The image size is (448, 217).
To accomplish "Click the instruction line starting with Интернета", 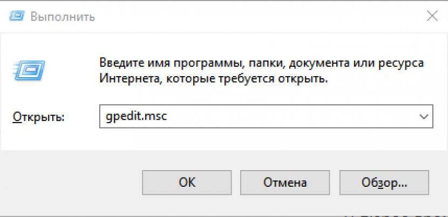I will [x=214, y=79].
